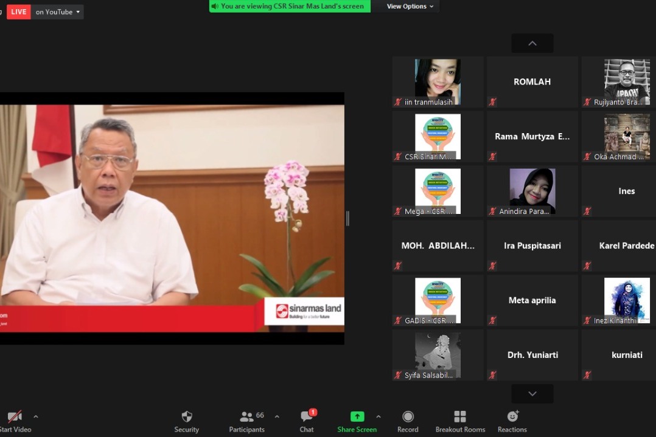
Task: Open the LIVE on YouTube dropdown
Action: (58, 12)
